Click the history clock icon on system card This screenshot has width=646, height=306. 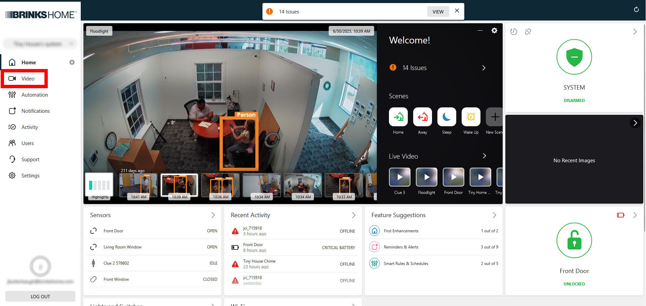click(514, 32)
